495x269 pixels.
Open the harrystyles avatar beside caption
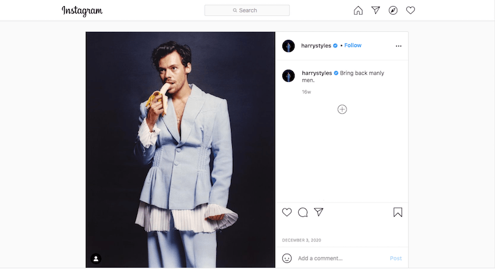pyautogui.click(x=288, y=76)
